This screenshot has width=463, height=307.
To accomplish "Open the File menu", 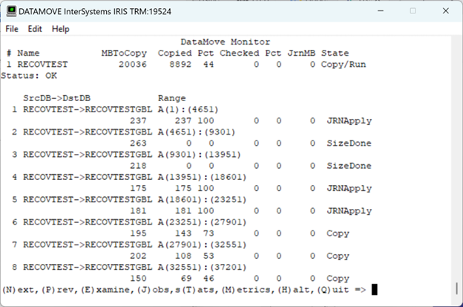I will point(12,29).
